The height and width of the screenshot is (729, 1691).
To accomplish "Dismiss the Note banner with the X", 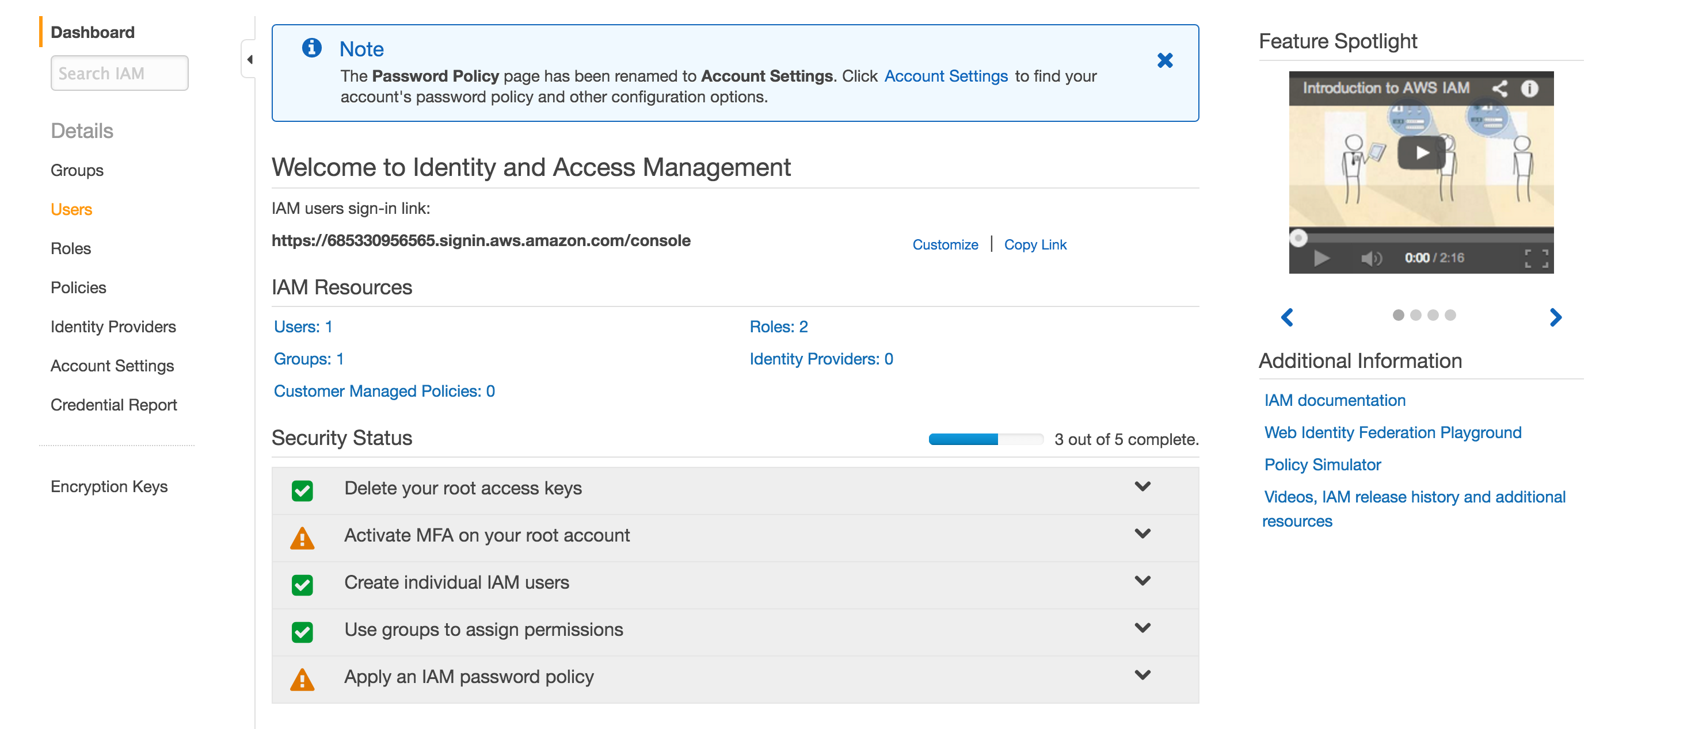I will click(x=1164, y=61).
